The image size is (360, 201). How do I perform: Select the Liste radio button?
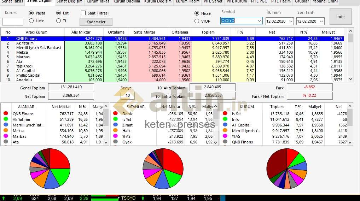click(x=31, y=20)
